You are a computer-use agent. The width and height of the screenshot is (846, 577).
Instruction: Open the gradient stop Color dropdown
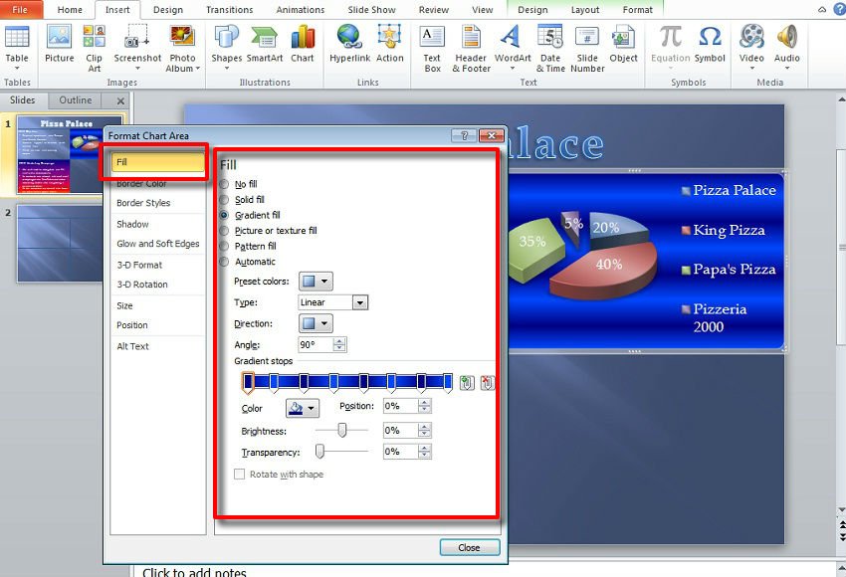303,408
